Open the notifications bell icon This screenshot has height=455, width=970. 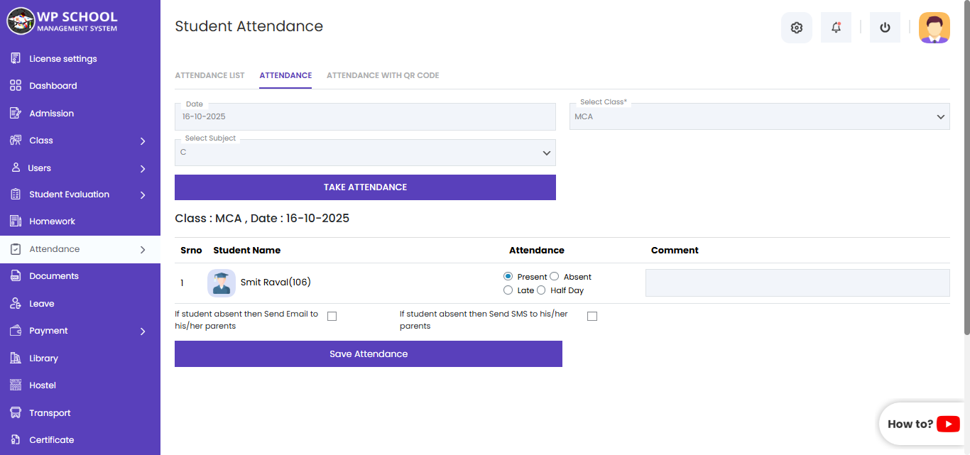tap(836, 28)
